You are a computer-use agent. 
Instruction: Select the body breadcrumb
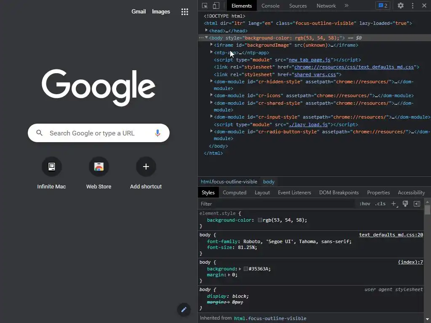pyautogui.click(x=269, y=182)
